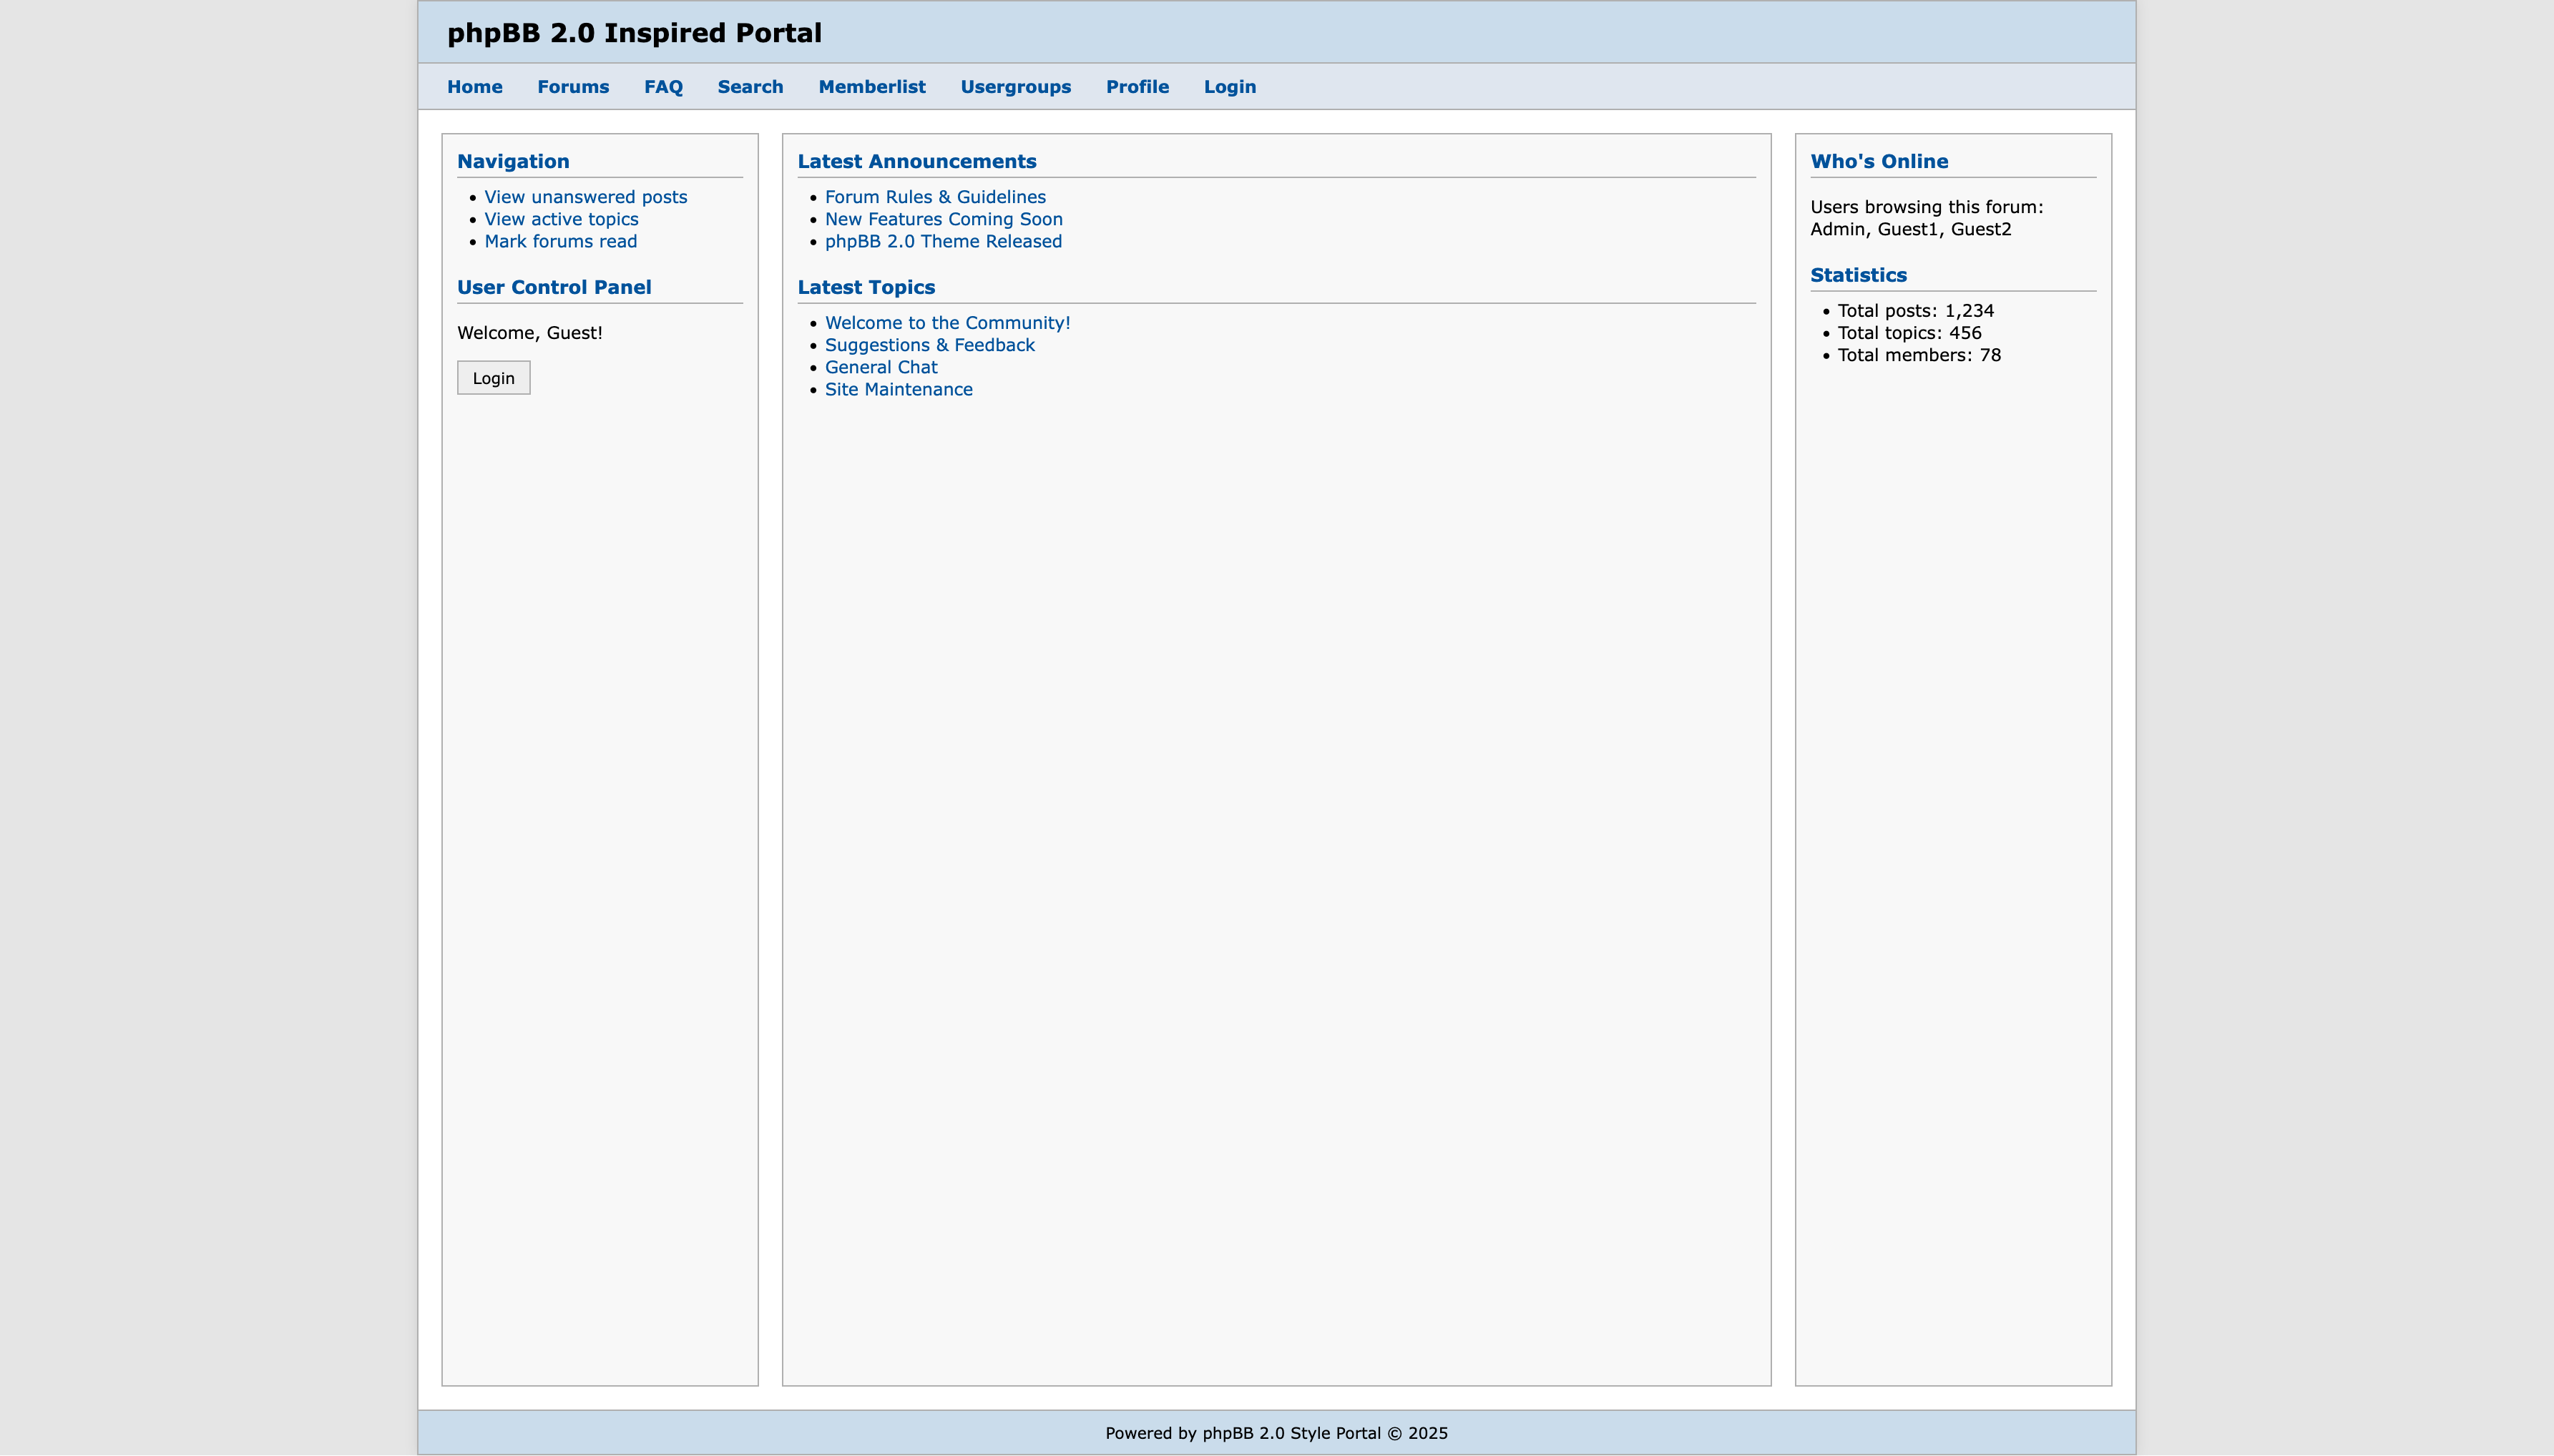Open Suggestions & Feedback topic
The image size is (2554, 1456).
click(929, 345)
